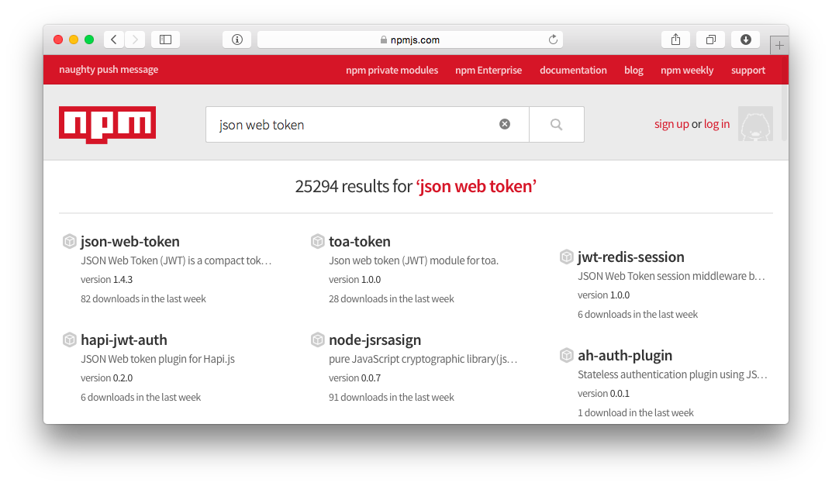
Task: Go forward with Safari's forward arrow
Action: (x=135, y=40)
